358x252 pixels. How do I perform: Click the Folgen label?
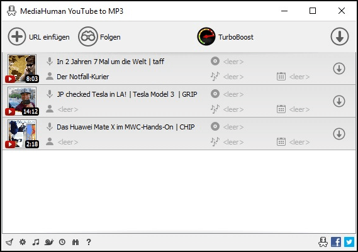[x=110, y=37]
